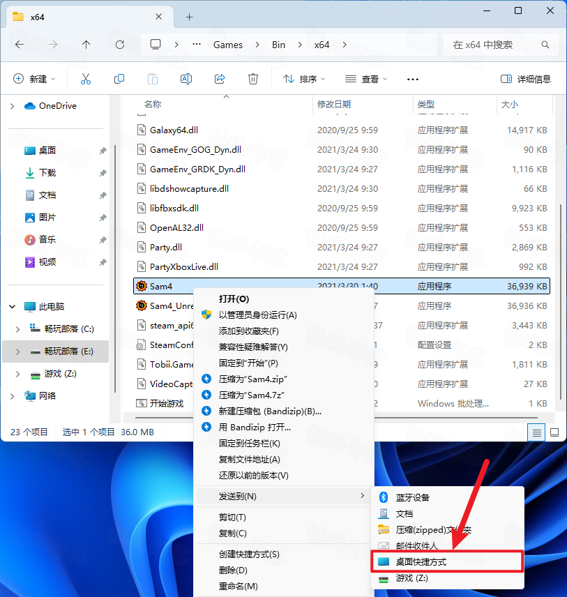Open the 查看 view dropdown
567x597 pixels.
coord(366,79)
